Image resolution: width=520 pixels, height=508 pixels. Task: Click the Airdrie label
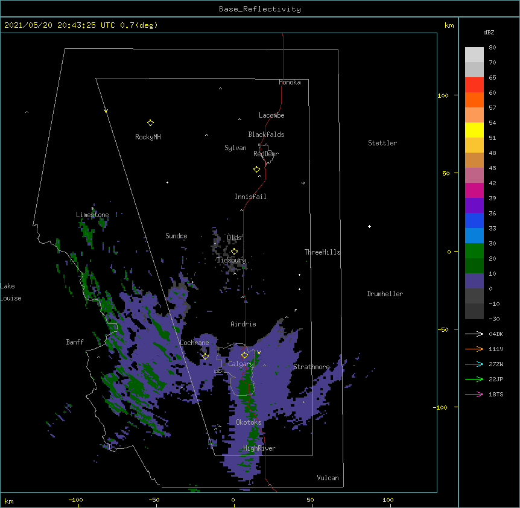[244, 324]
